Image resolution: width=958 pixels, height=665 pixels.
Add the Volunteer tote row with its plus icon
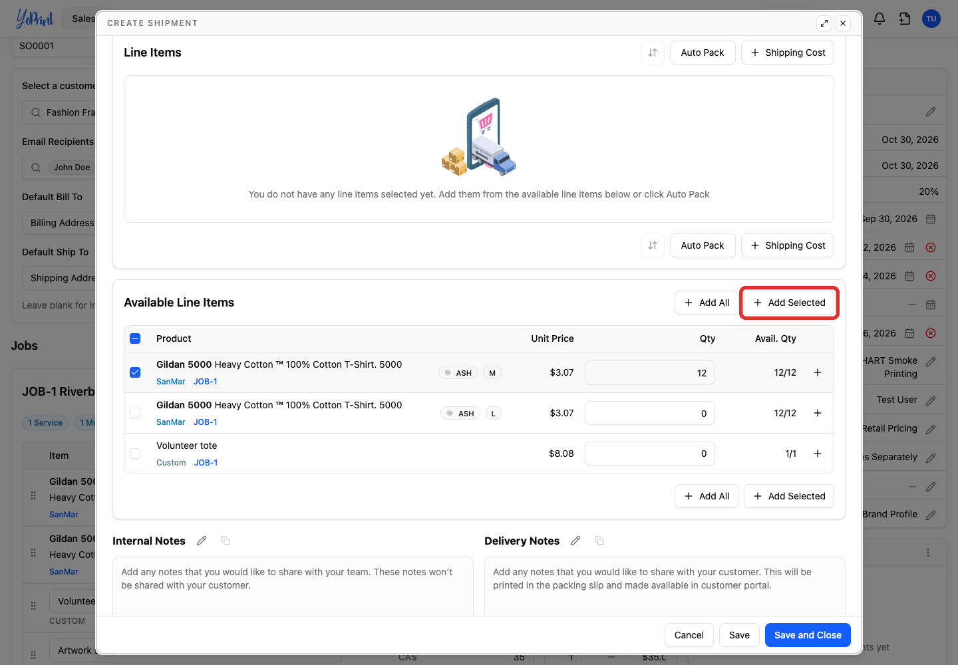pos(818,454)
